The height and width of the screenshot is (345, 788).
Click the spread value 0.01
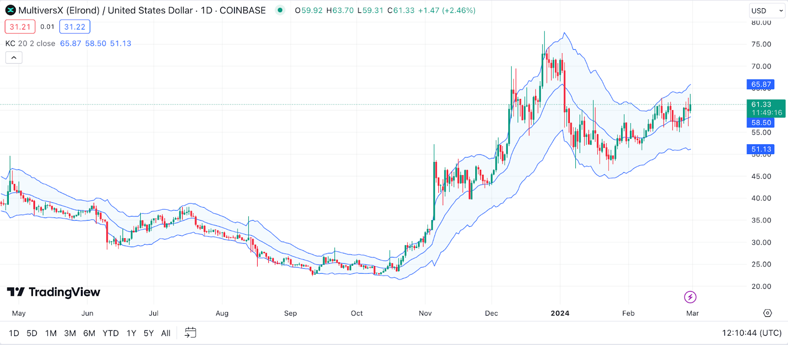47,27
